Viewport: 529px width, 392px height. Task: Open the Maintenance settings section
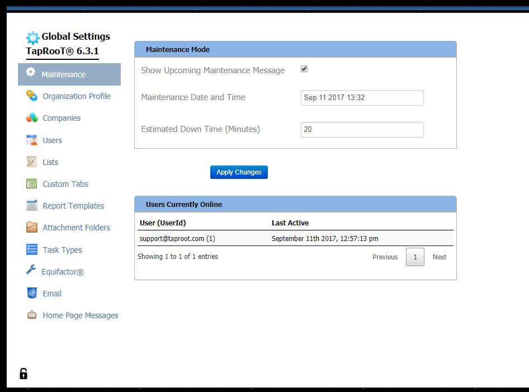[x=63, y=74]
